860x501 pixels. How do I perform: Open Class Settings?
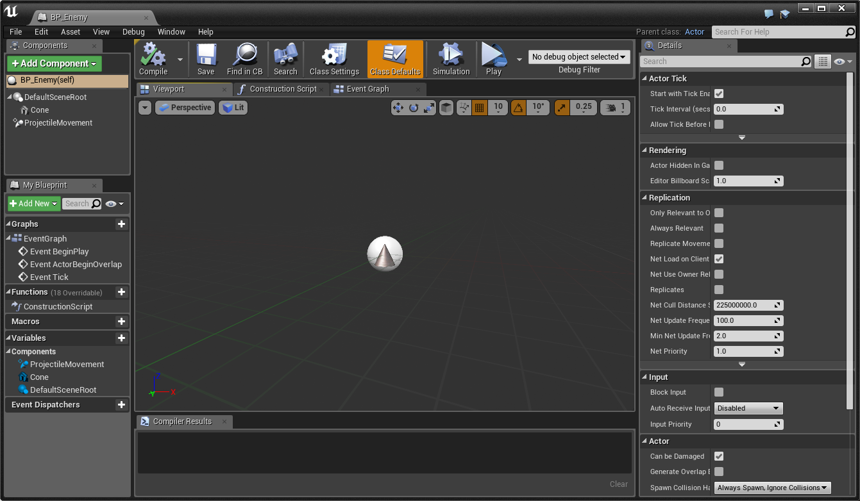coord(334,59)
